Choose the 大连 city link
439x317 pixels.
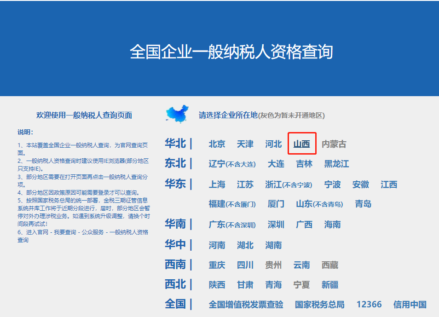click(x=276, y=164)
